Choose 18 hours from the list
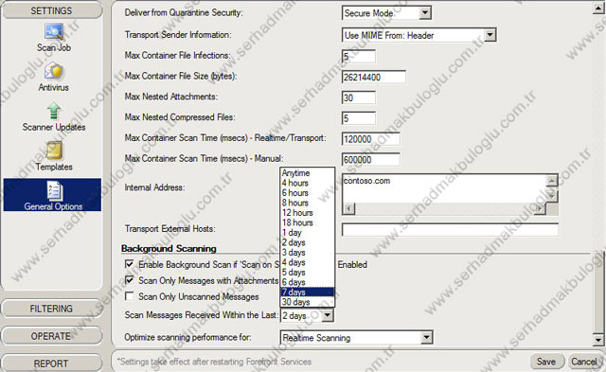Screen dimensions: 606x372 coord(307,222)
